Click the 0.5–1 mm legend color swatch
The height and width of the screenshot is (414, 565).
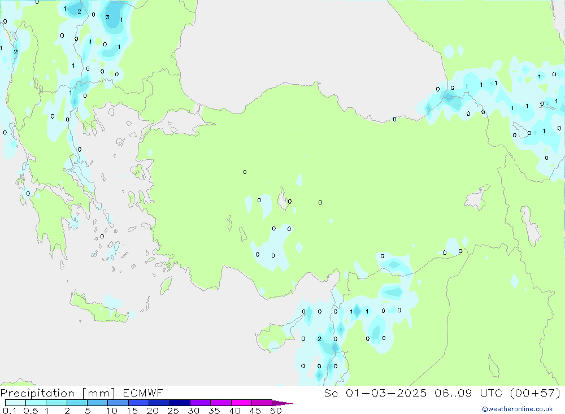36,403
